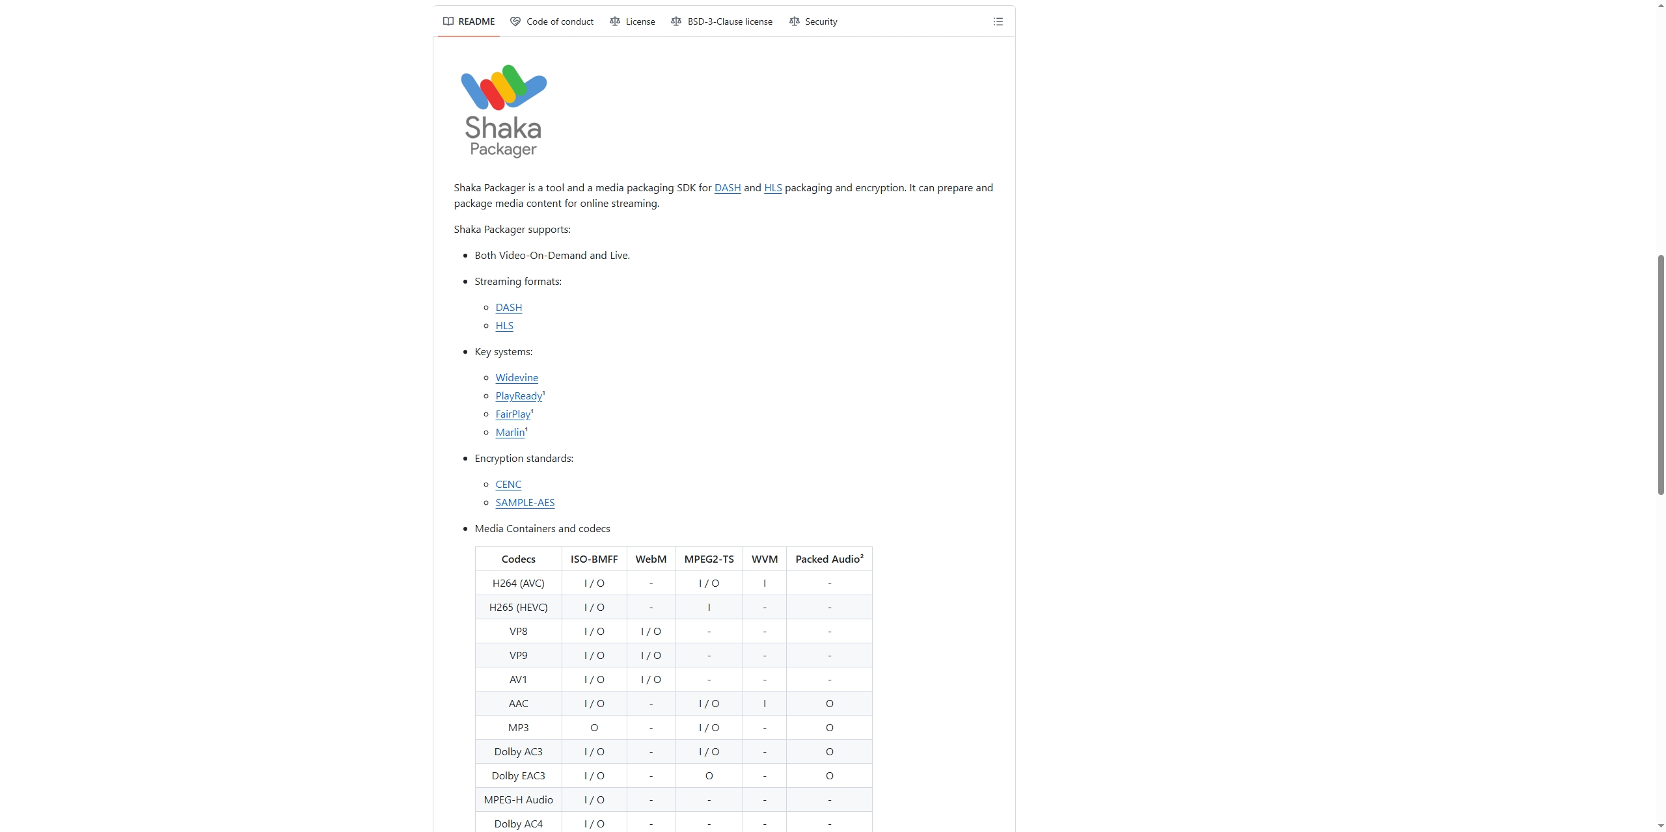The height and width of the screenshot is (832, 1666).
Task: Click the 'Streaming formats:' bullet text
Action: [518, 282]
